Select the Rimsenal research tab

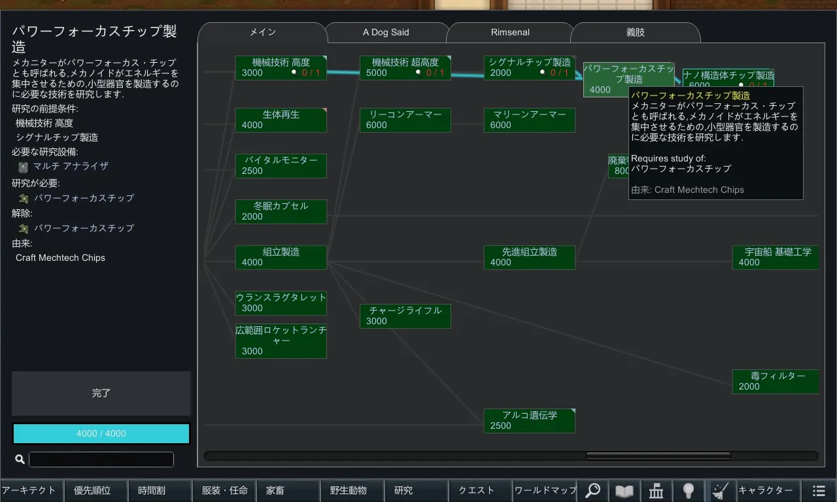(510, 32)
